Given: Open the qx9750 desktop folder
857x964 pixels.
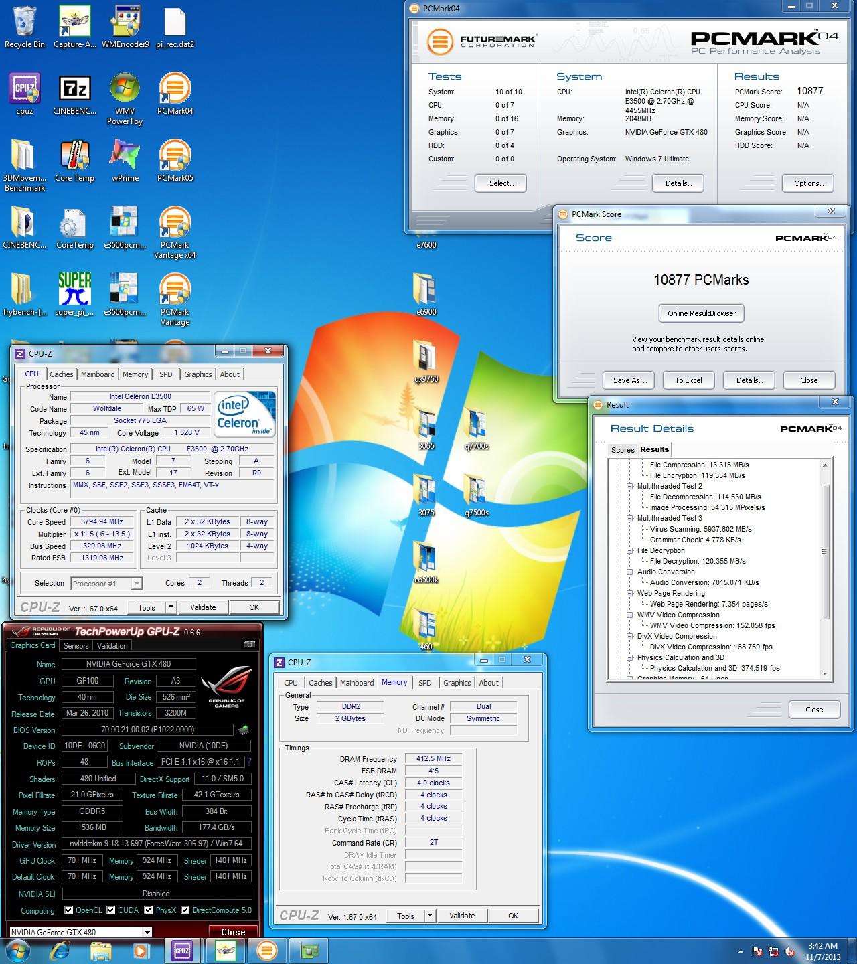Looking at the screenshot, I should pos(426,361).
